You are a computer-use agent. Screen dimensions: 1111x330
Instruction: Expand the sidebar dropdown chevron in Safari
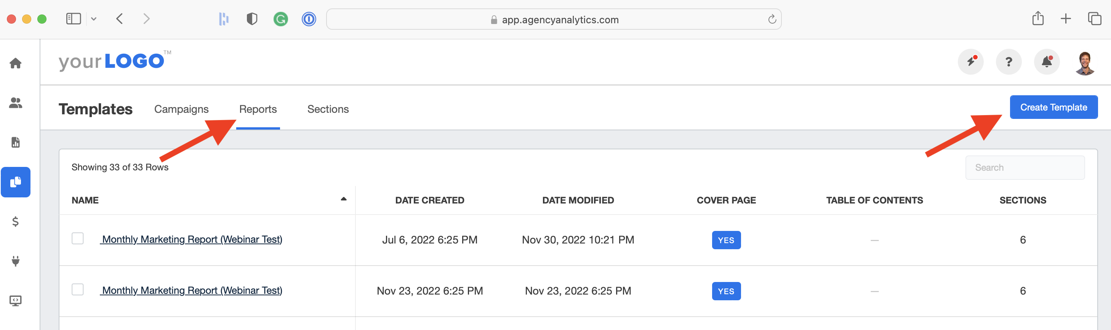pos(94,19)
